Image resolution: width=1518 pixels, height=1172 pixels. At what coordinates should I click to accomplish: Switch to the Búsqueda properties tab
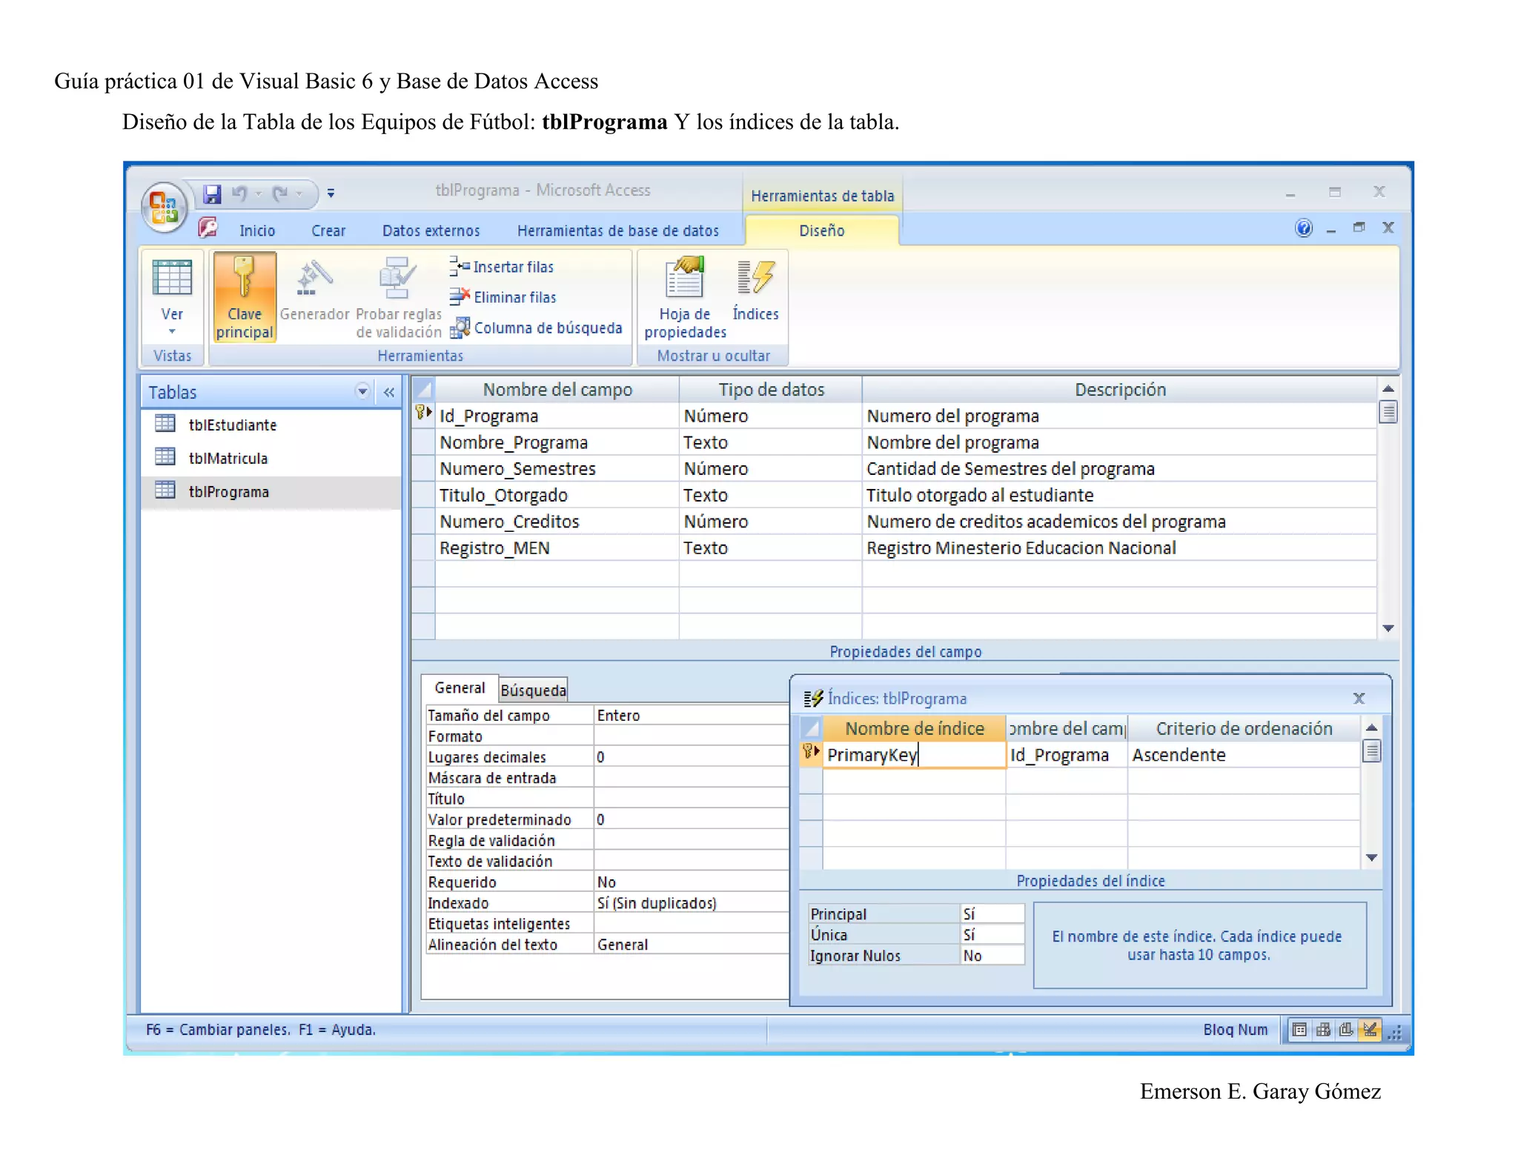(533, 690)
